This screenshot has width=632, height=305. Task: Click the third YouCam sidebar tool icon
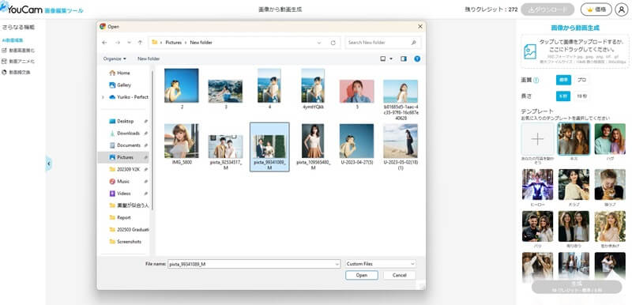pos(5,73)
